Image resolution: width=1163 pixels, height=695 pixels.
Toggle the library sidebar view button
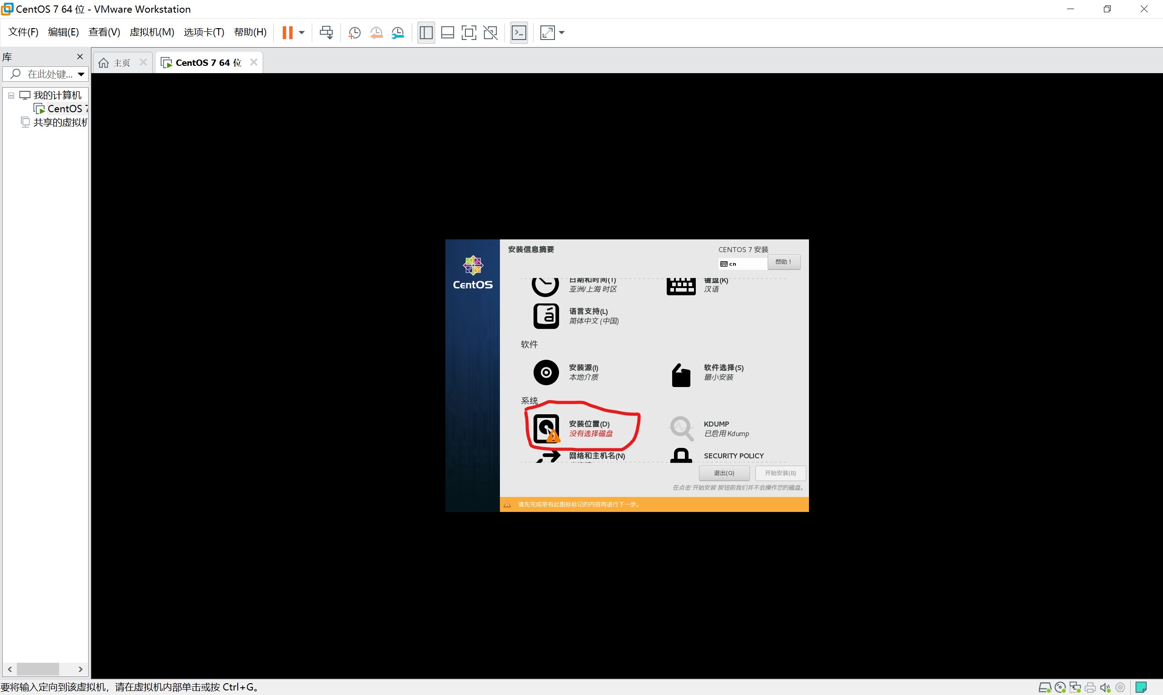coord(426,32)
